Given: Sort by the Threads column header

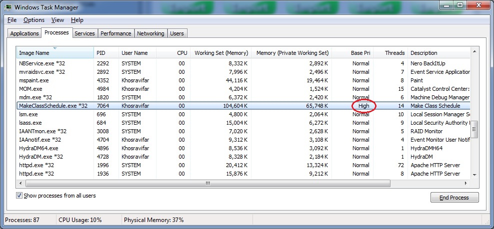Looking at the screenshot, I should point(390,53).
